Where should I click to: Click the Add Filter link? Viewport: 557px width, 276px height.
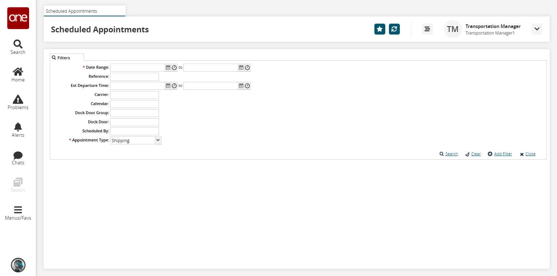(503, 154)
